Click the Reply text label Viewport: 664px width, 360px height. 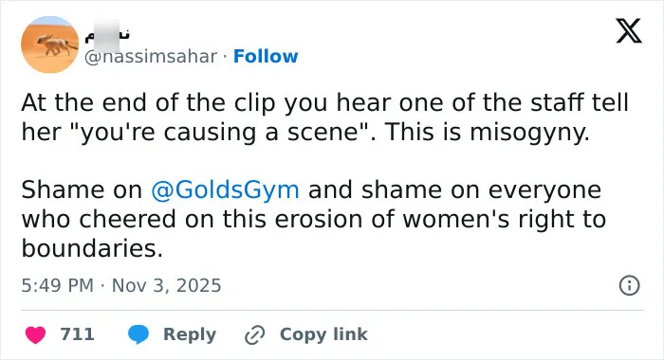[x=190, y=334]
